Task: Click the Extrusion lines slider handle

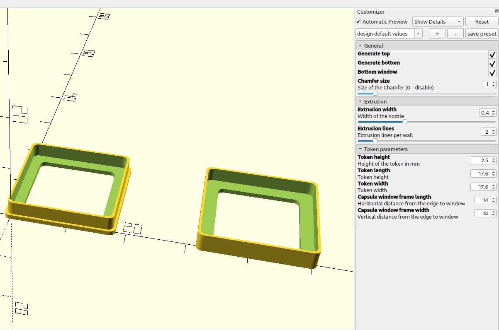Action: click(375, 141)
